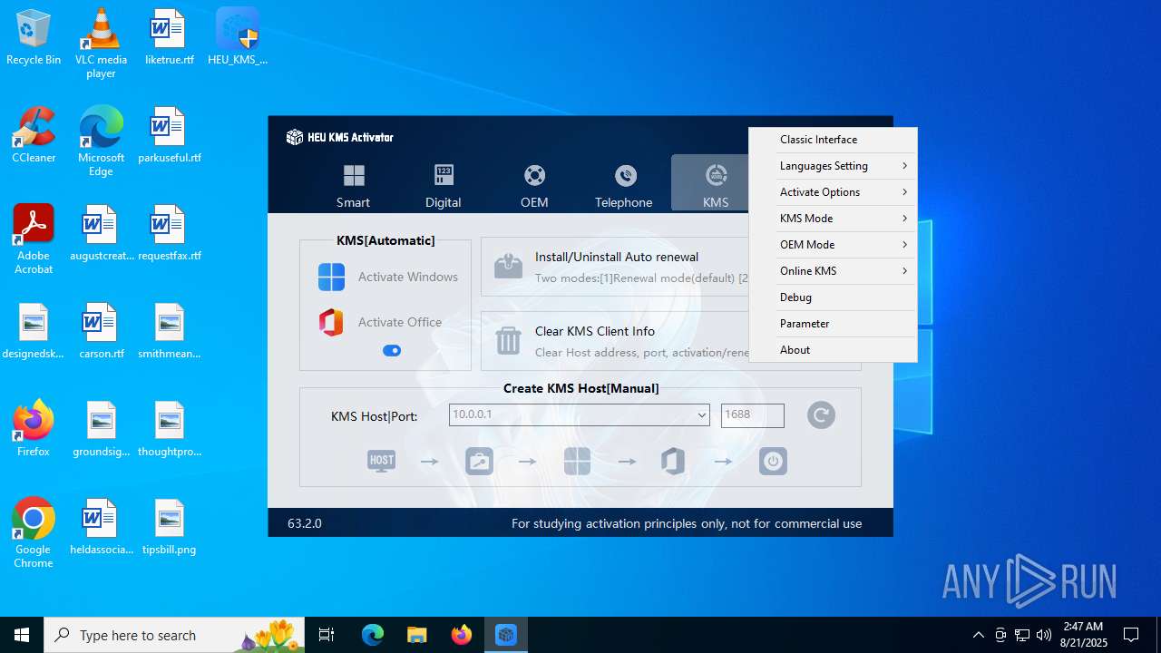Expand the OEM Mode submenu
1161x653 pixels.
tap(833, 245)
